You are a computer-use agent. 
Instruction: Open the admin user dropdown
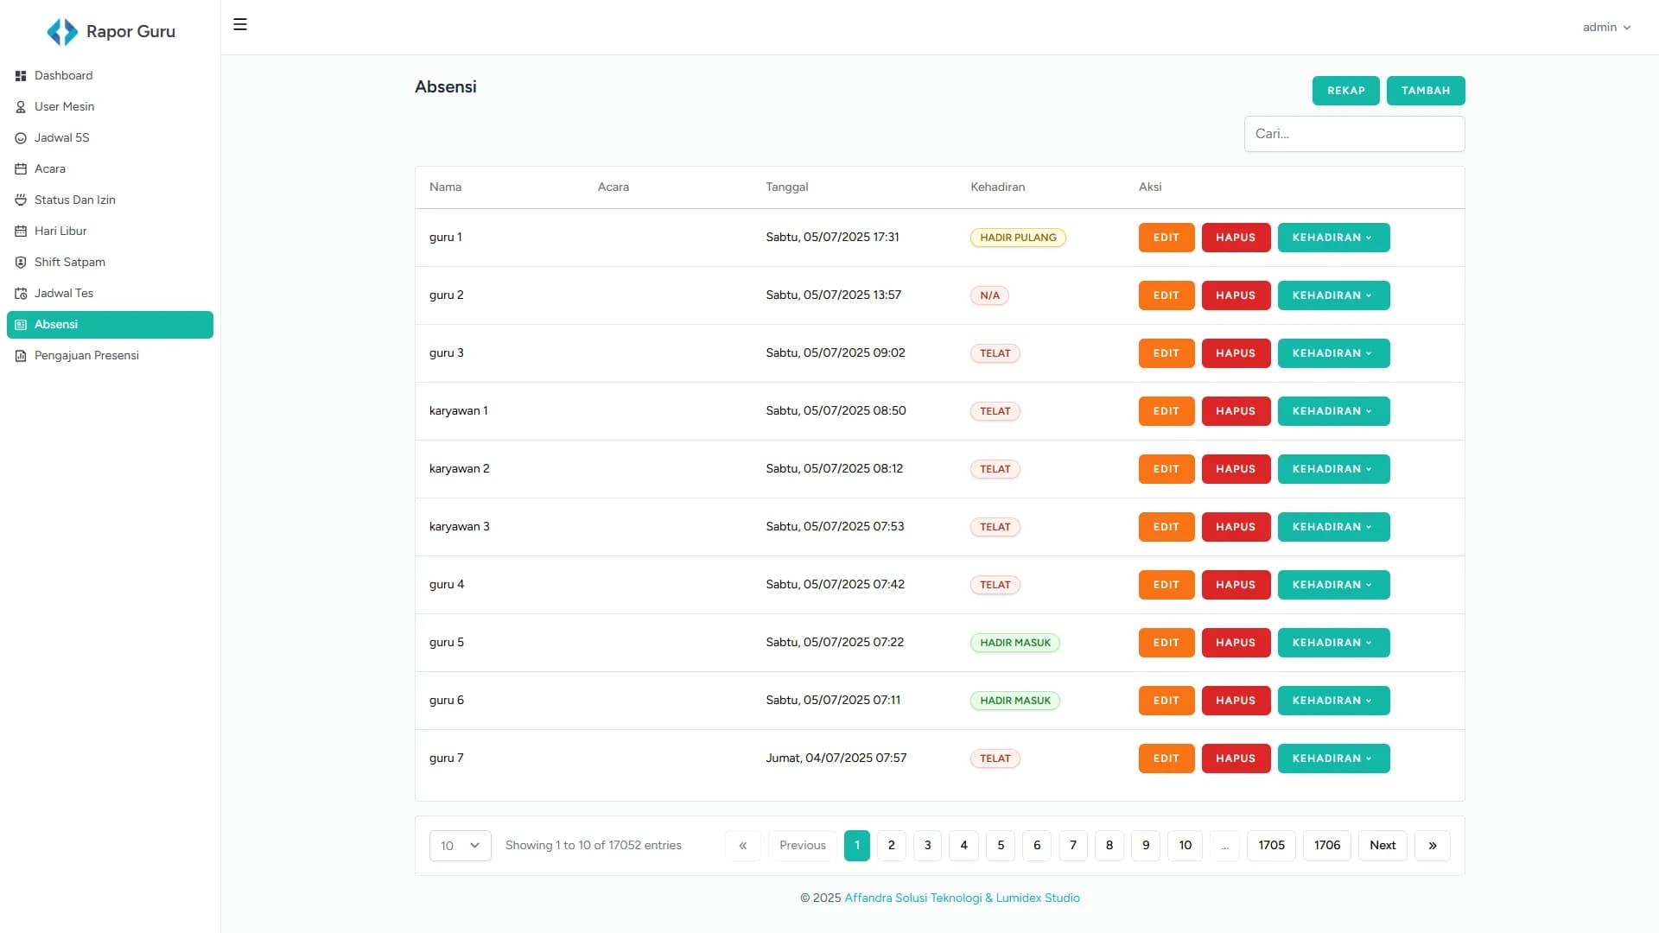pyautogui.click(x=1605, y=28)
